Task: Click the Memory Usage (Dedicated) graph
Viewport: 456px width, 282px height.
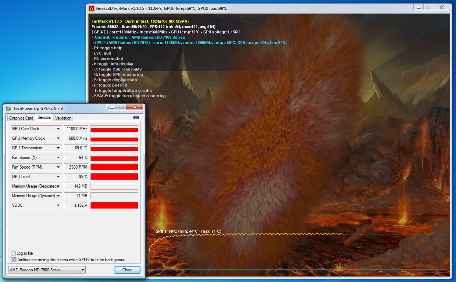Action: [x=114, y=186]
